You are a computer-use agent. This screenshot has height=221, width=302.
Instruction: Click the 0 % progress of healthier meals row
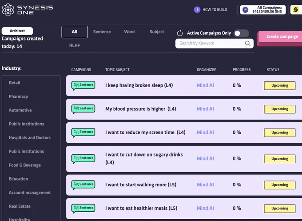coord(237,208)
